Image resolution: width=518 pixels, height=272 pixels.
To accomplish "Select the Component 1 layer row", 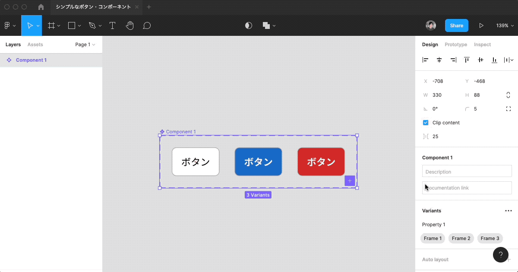I will (51, 60).
